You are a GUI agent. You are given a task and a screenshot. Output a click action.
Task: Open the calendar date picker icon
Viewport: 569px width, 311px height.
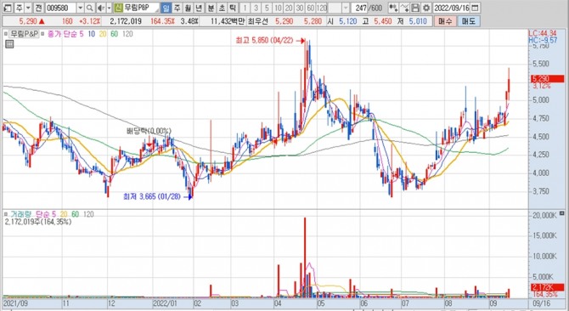pos(475,8)
